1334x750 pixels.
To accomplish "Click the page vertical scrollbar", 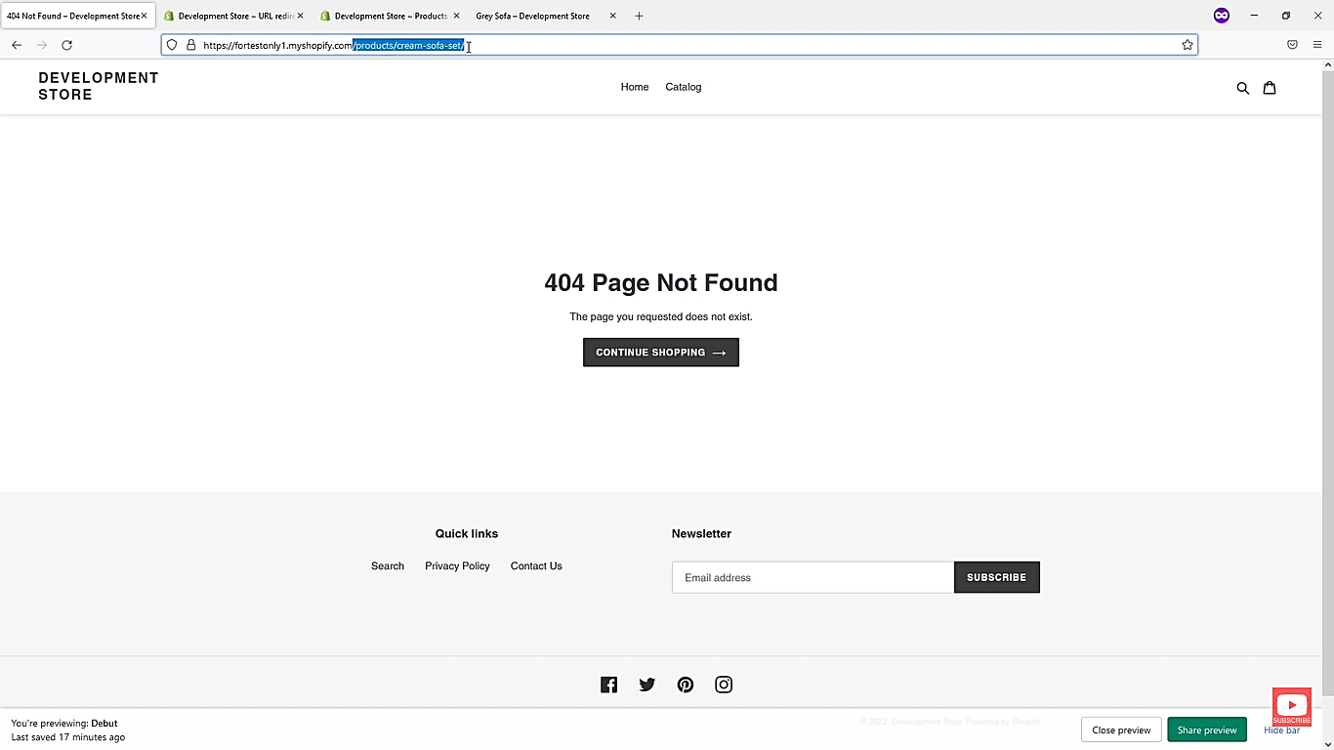I will 1327,381.
